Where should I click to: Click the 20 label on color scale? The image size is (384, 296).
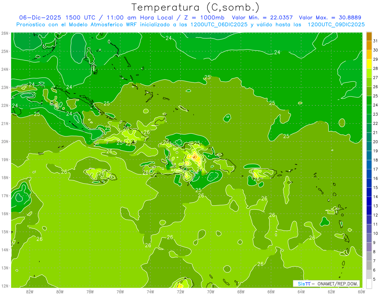(x=376, y=142)
